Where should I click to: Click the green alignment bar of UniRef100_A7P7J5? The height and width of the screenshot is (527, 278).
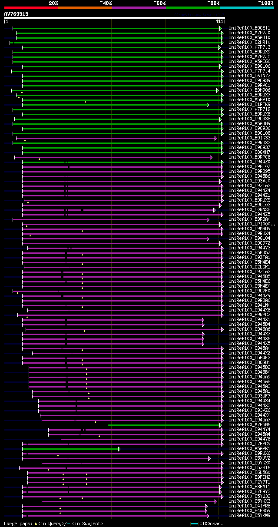pos(117,57)
